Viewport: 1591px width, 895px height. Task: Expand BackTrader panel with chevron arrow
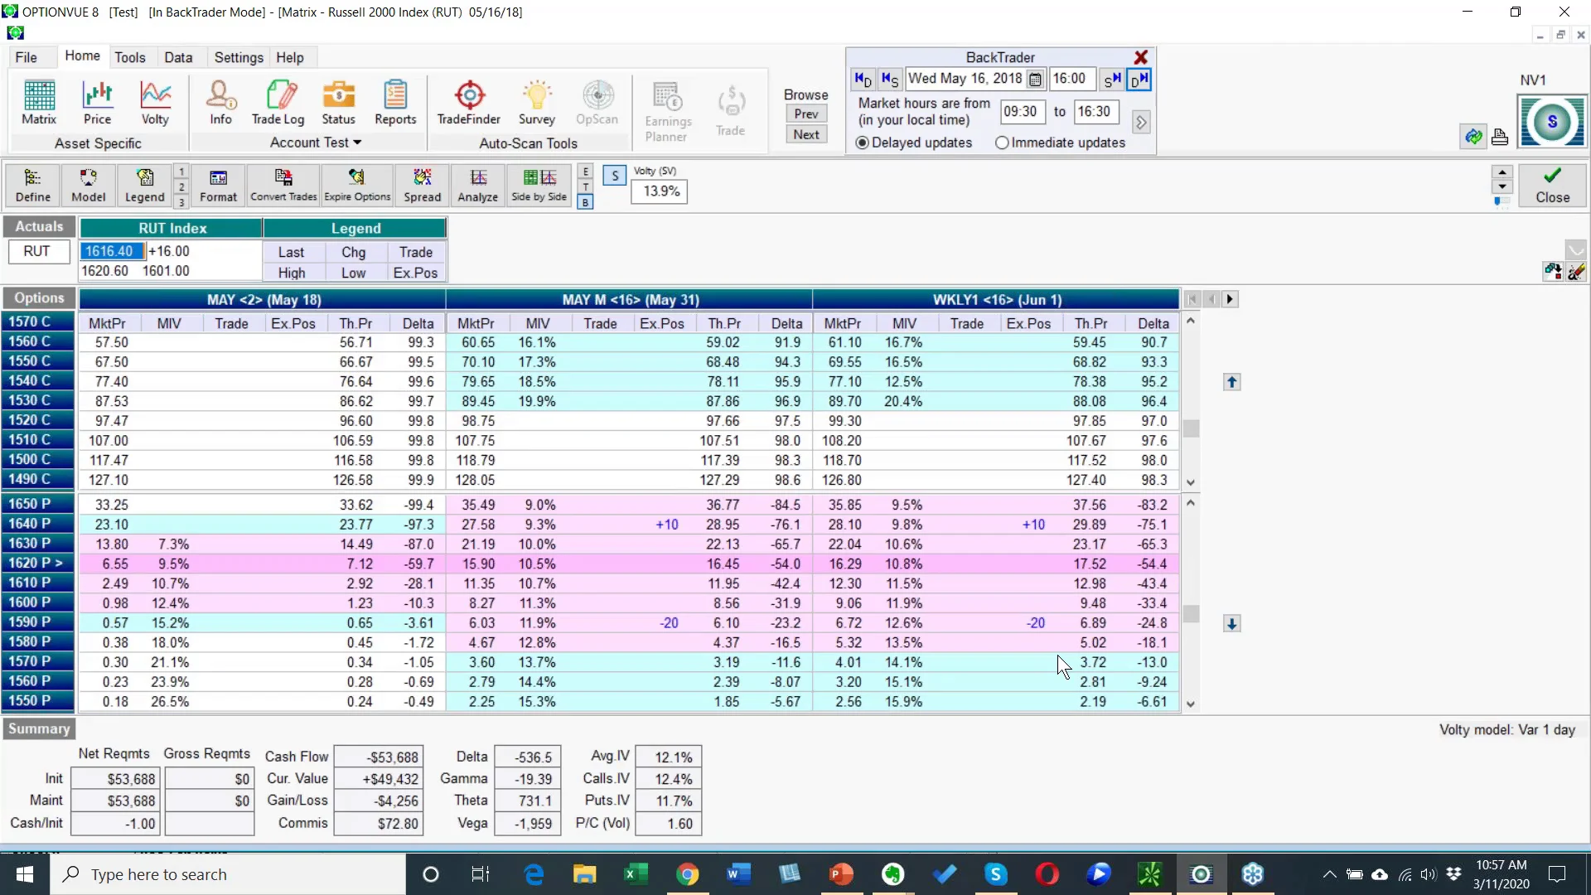pos(1141,123)
